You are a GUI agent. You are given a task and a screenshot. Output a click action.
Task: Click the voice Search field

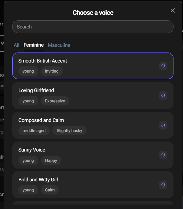[x=93, y=27]
